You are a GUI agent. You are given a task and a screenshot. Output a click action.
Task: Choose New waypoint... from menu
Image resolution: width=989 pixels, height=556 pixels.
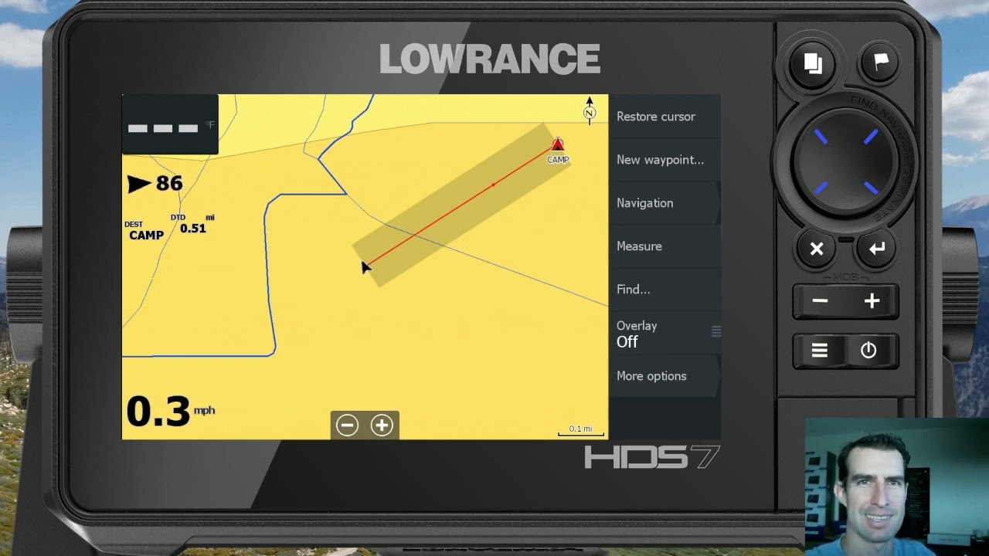pyautogui.click(x=664, y=160)
